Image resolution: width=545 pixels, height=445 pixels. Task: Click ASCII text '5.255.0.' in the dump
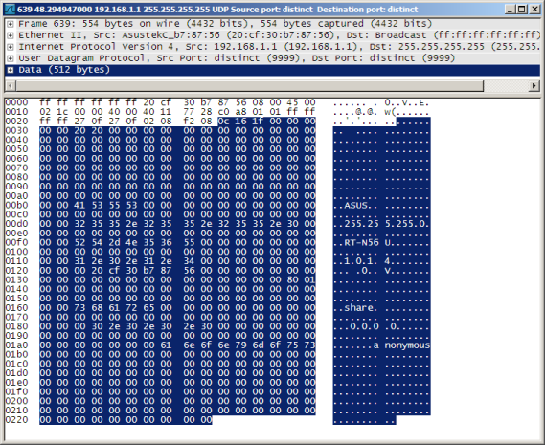tap(407, 224)
